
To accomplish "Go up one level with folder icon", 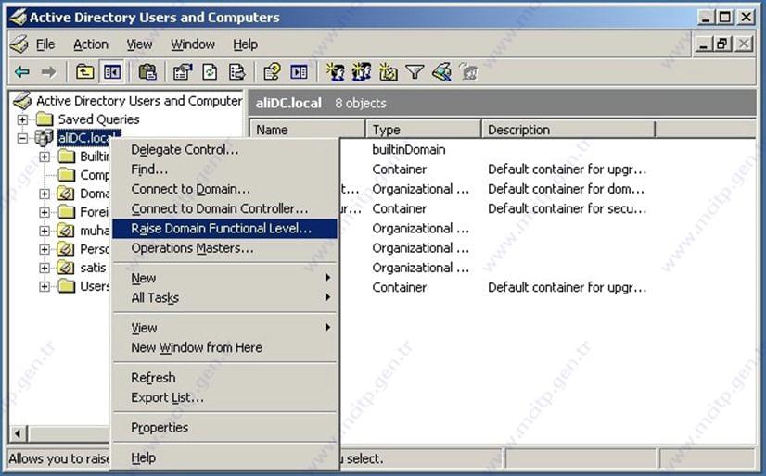I will [x=85, y=72].
